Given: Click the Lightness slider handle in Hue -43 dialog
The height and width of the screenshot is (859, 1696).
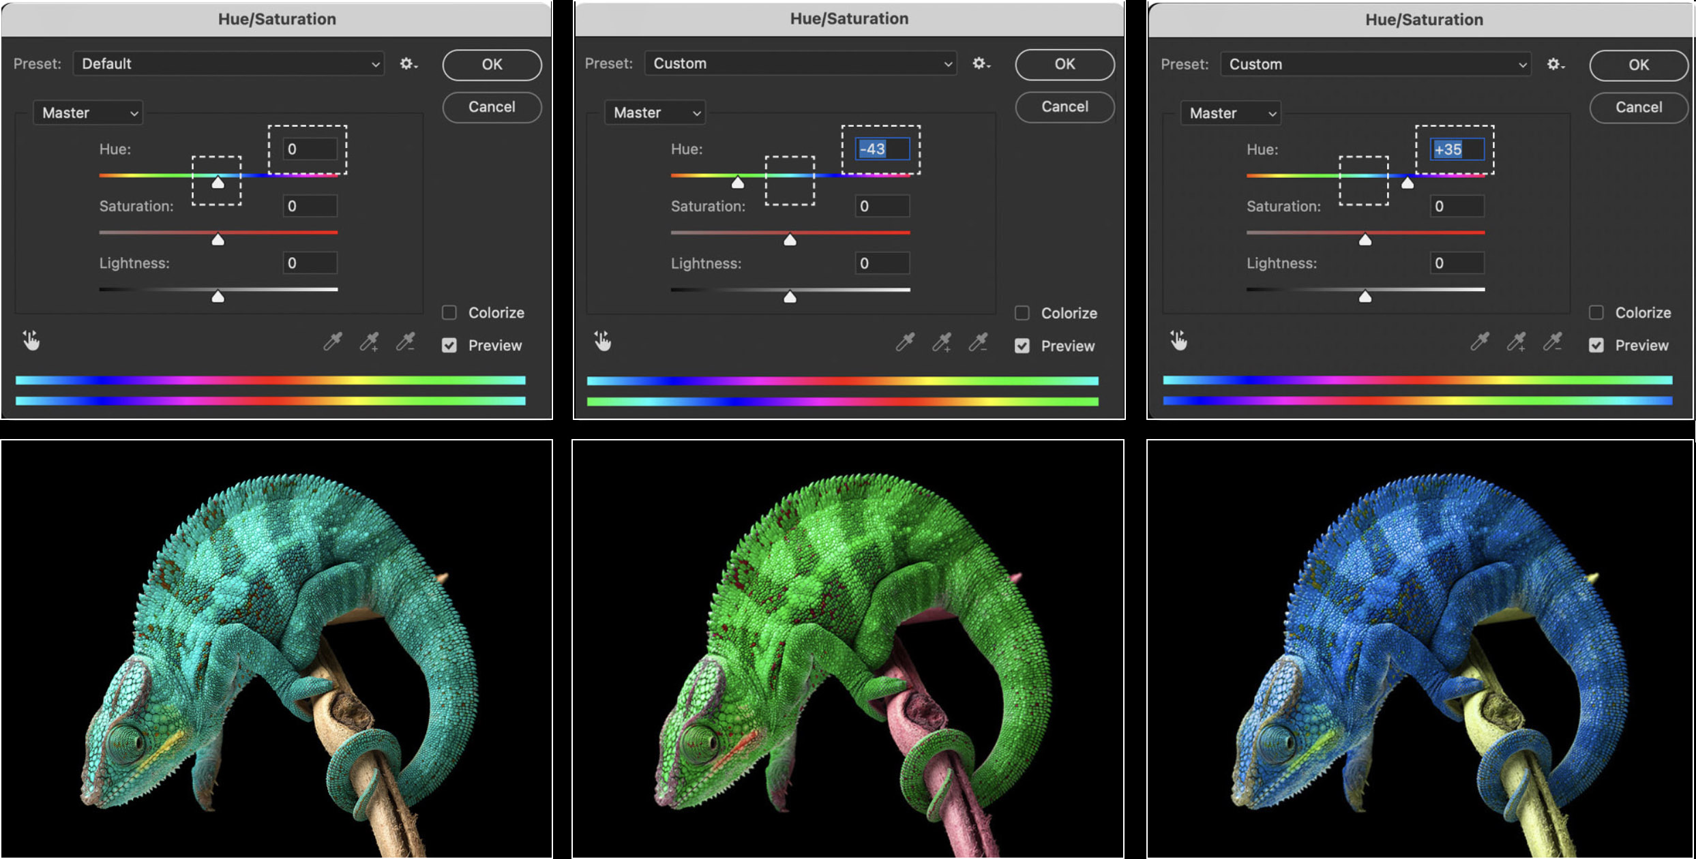Looking at the screenshot, I should [x=790, y=296].
